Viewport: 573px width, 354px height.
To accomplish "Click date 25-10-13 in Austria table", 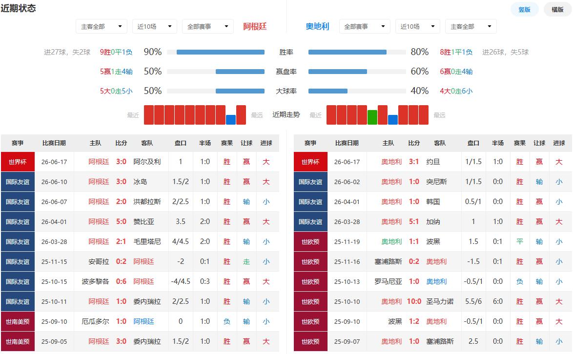I will coord(347,281).
